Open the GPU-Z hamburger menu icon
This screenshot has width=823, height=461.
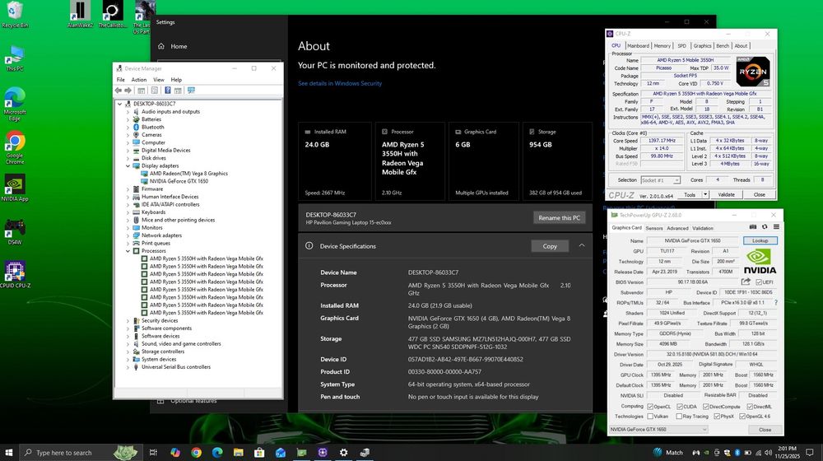point(776,227)
